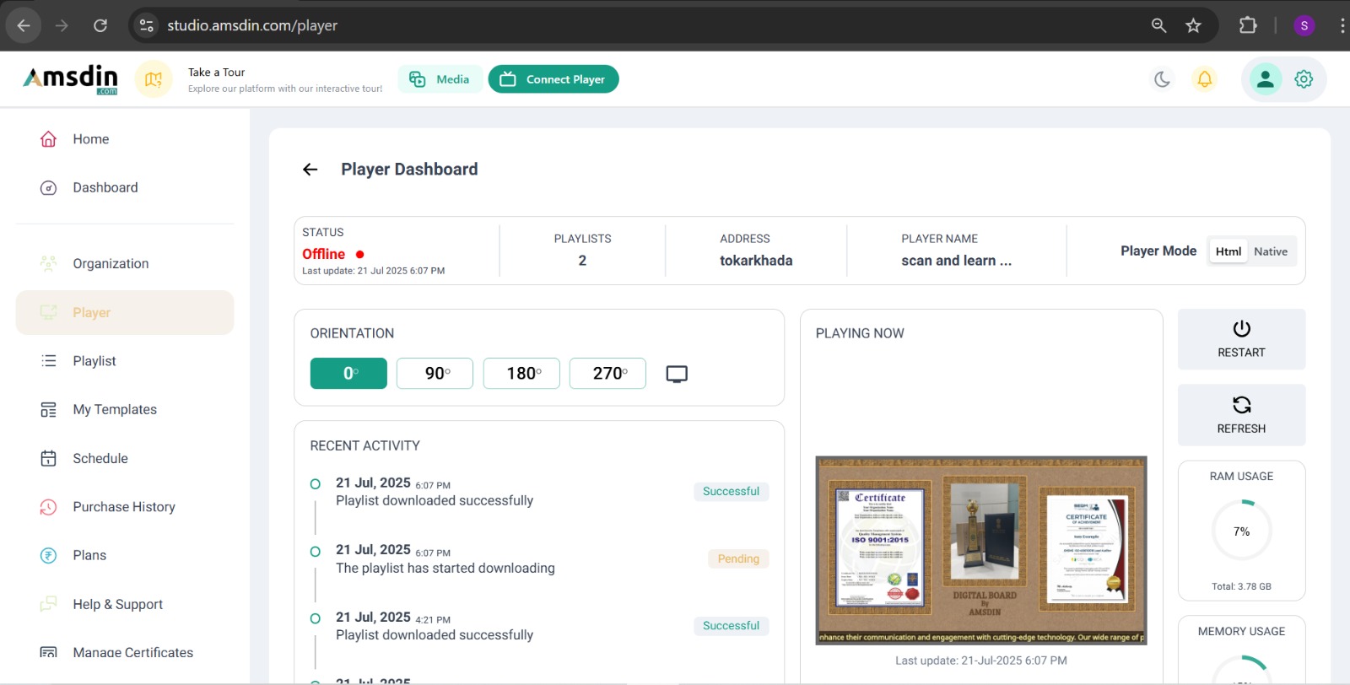Click Successful badge for 4:21 PM entry
Viewport: 1350px width, 685px height.
(731, 625)
